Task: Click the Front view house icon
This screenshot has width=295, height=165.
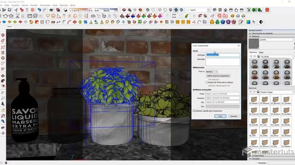Action: [x=225, y=10]
